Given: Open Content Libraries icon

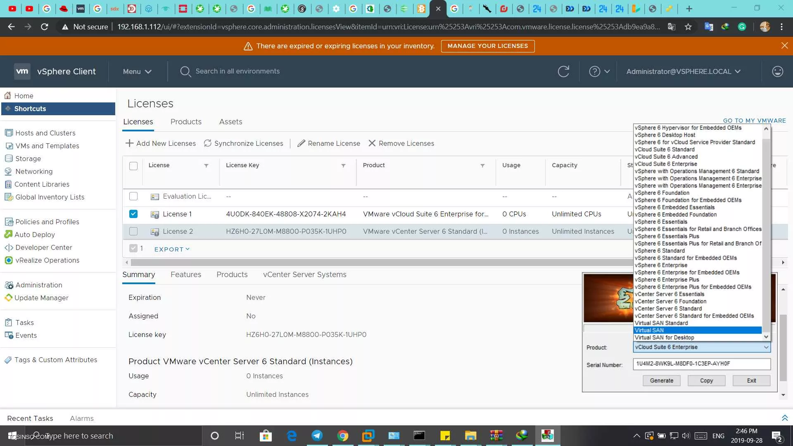Looking at the screenshot, I should coord(8,184).
